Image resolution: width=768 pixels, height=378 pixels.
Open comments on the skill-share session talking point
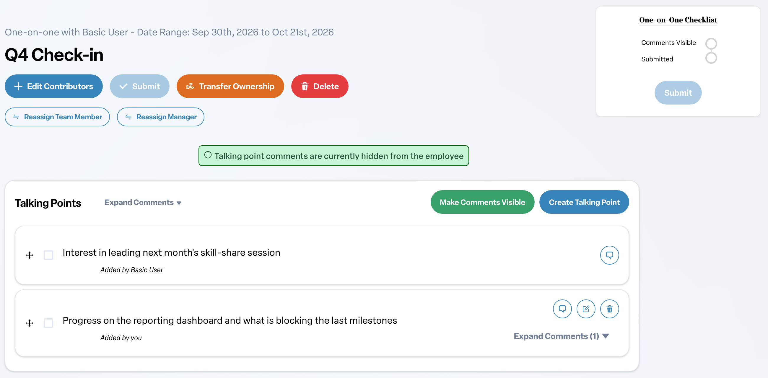click(609, 255)
